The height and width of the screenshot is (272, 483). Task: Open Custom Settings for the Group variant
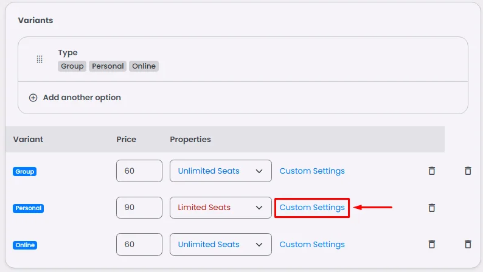tap(312, 171)
